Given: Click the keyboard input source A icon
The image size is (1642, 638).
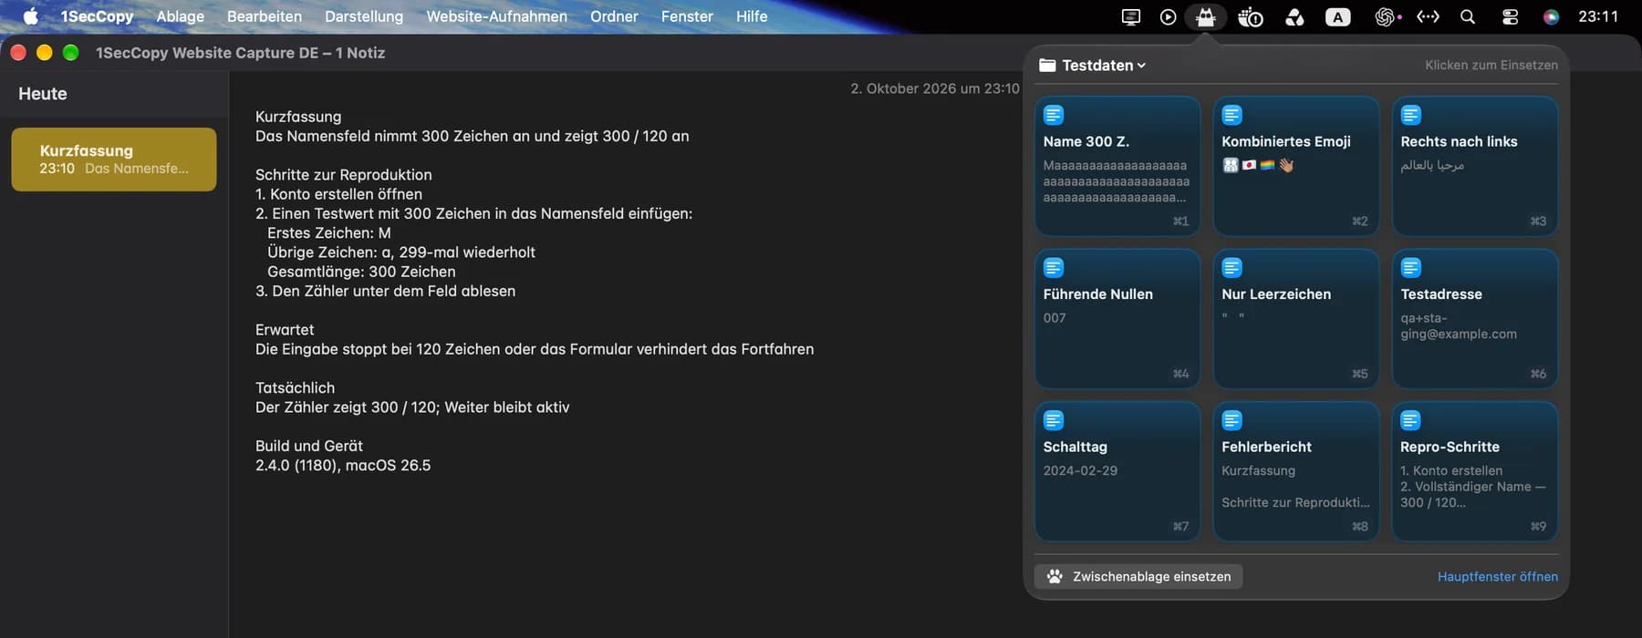Looking at the screenshot, I should click(x=1337, y=16).
